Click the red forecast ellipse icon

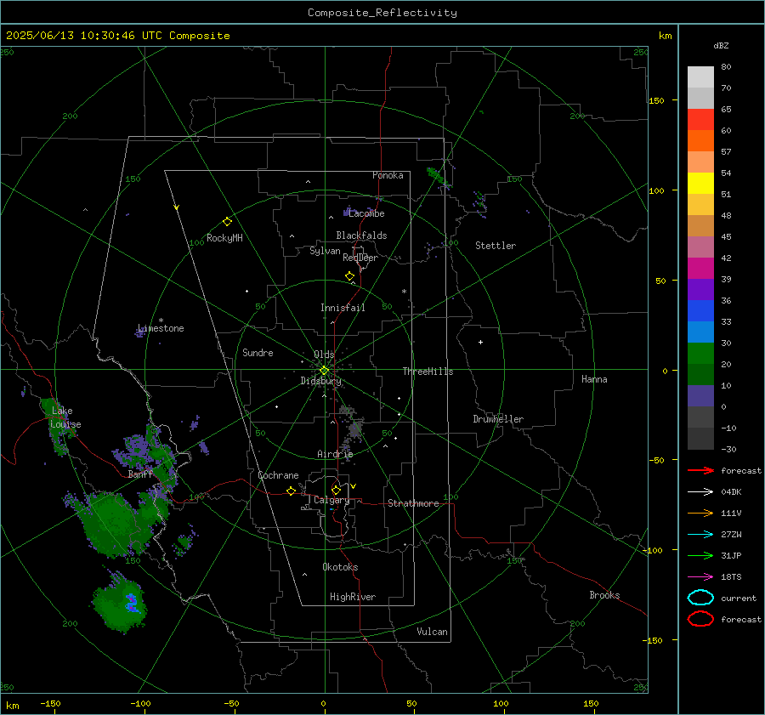(x=700, y=619)
